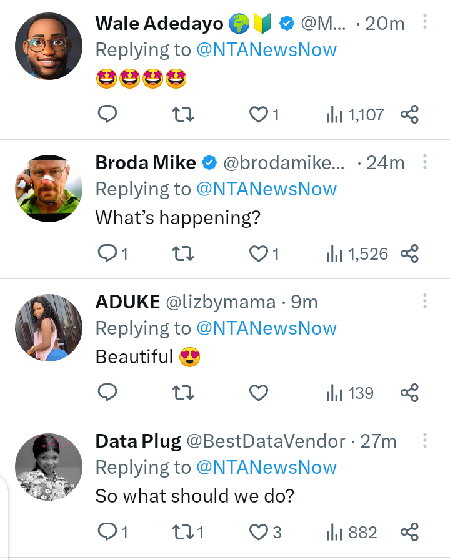450x560 pixels.
Task: Retweet Wale Adedayo's reply
Action: (x=183, y=114)
